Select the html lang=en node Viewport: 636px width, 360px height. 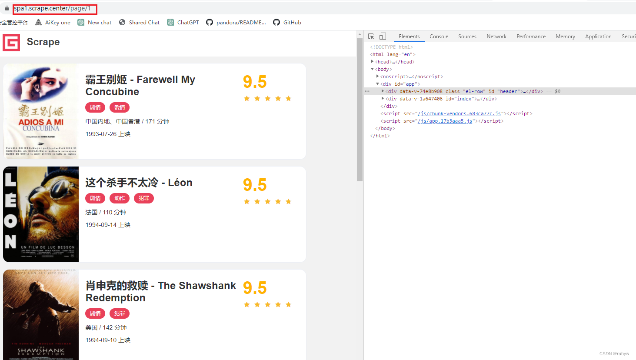(x=393, y=54)
